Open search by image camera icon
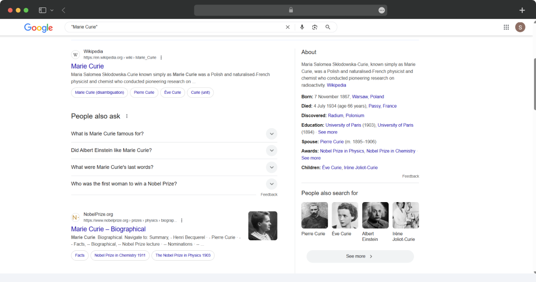536x282 pixels. tap(315, 27)
